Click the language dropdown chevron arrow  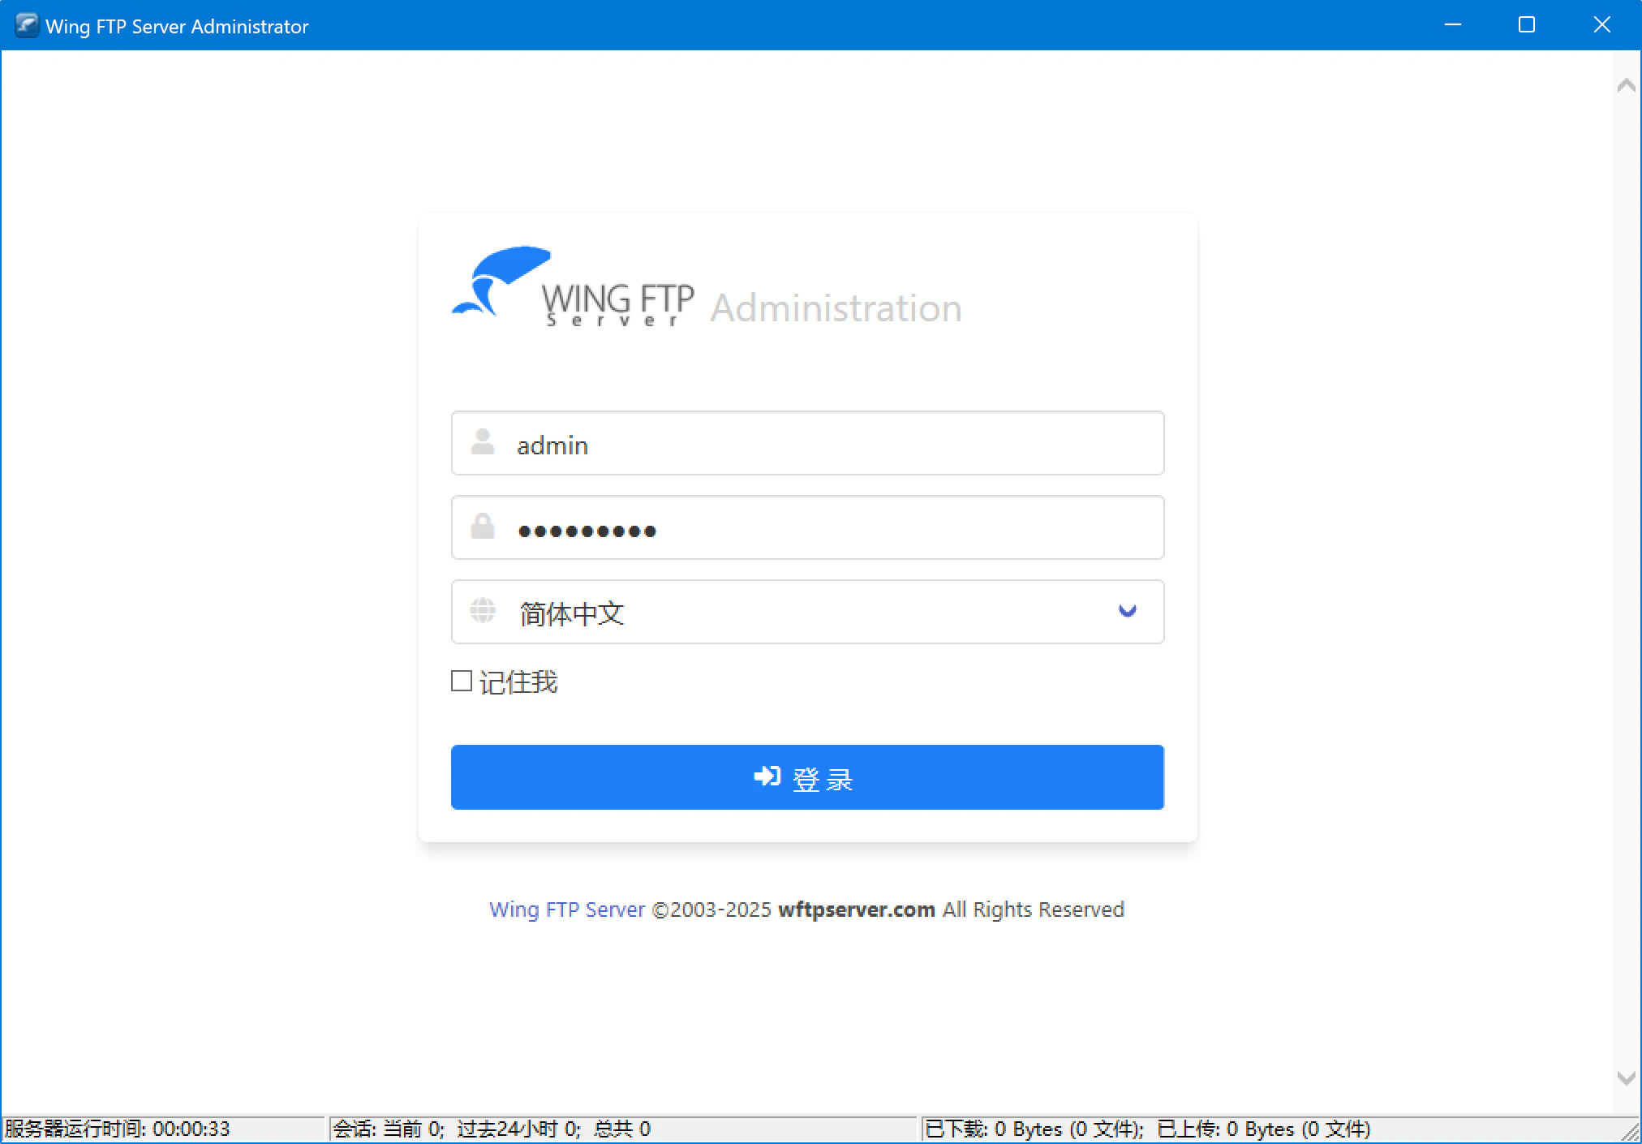pos(1127,611)
